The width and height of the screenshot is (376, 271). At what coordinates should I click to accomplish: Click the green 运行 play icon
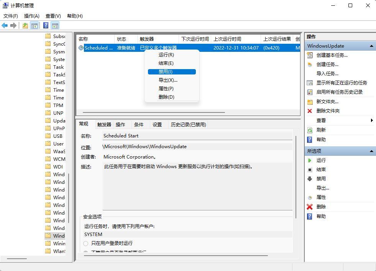pyautogui.click(x=310, y=160)
